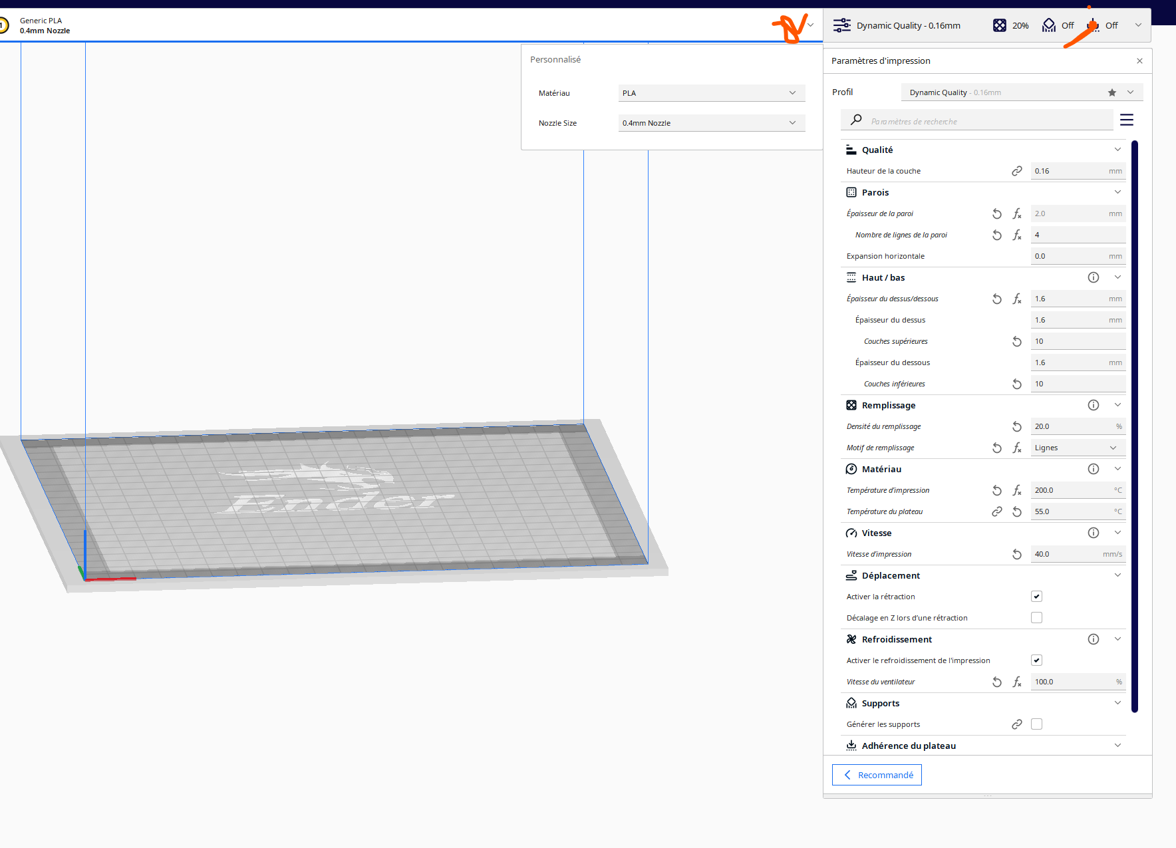This screenshot has height=848, width=1176.
Task: Disable Activer la rétraction checkbox
Action: 1036,597
